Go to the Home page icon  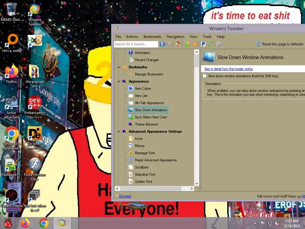click(178, 44)
